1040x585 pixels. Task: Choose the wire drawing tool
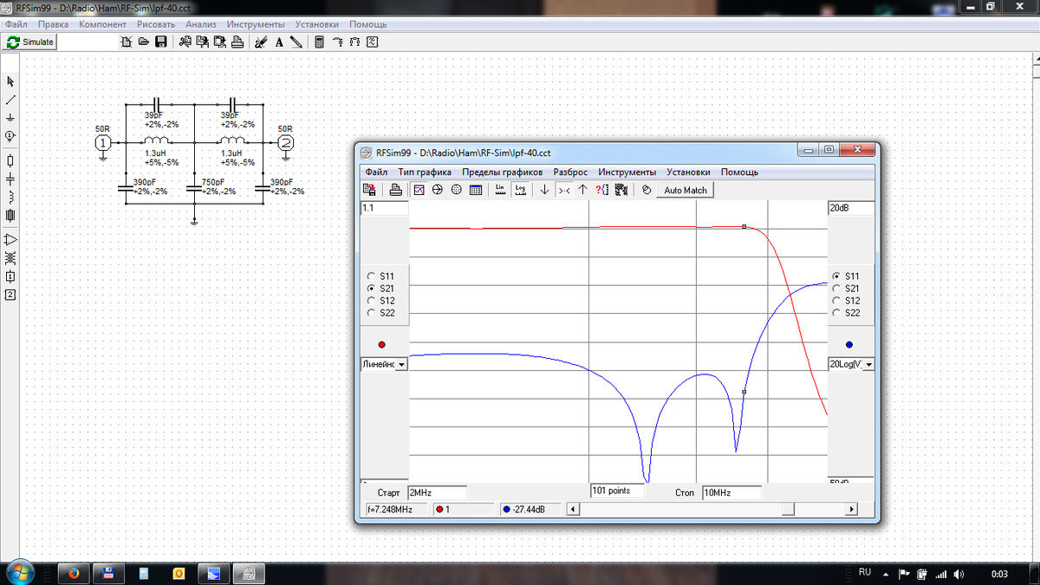[x=10, y=99]
